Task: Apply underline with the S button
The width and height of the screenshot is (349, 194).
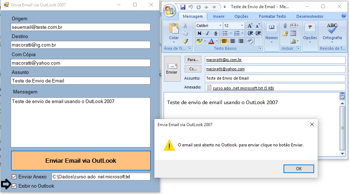Action: (x=216, y=33)
